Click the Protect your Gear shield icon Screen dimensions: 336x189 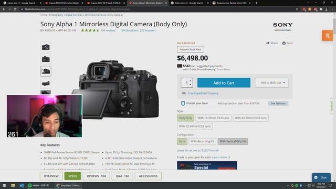[183, 103]
